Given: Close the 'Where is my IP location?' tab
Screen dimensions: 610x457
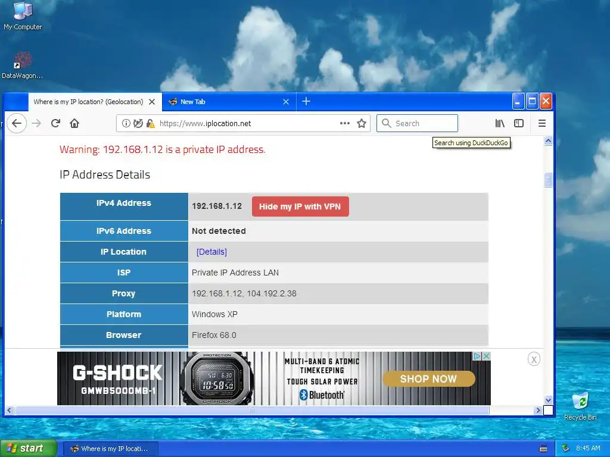Looking at the screenshot, I should (152, 102).
